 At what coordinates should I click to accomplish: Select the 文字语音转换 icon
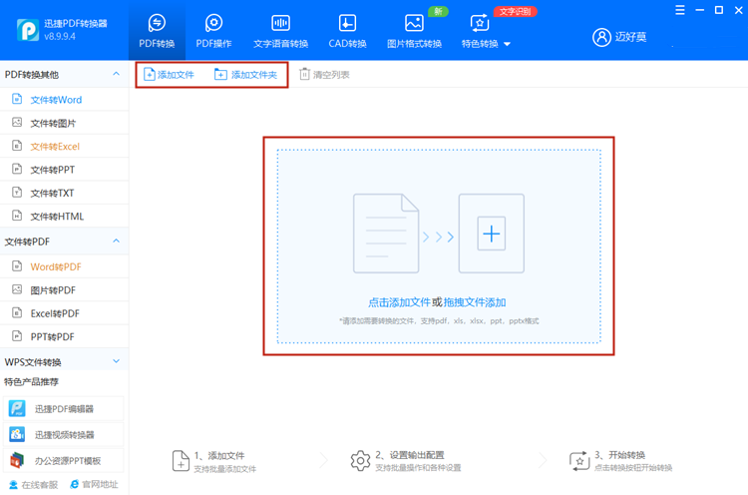(x=280, y=22)
